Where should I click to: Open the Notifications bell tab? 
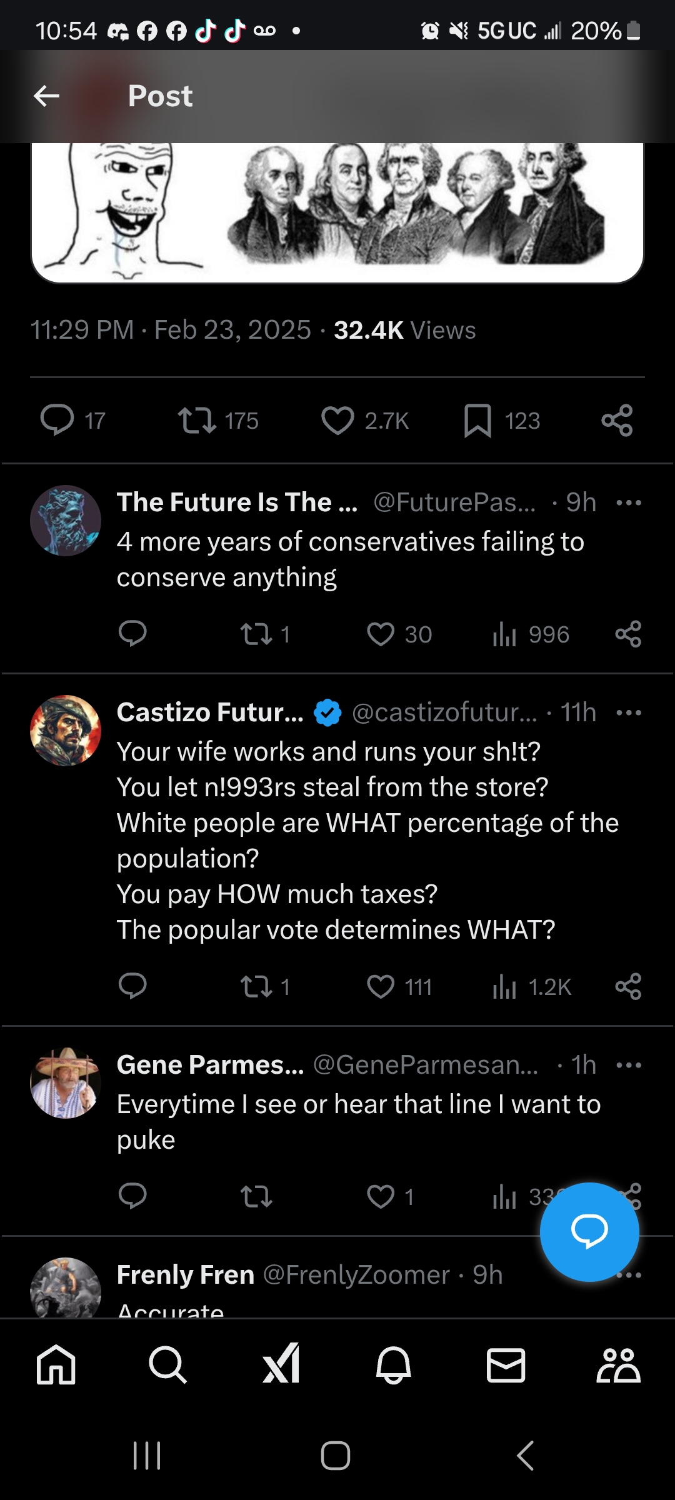coord(393,1365)
